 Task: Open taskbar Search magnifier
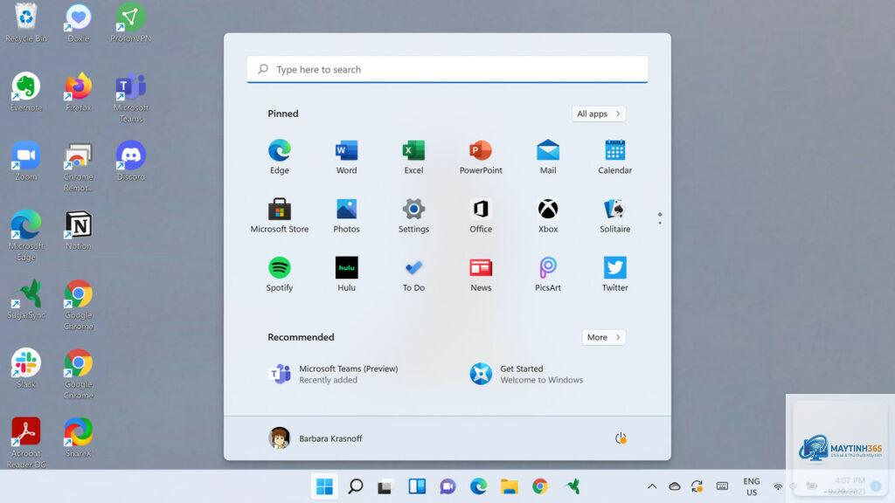tap(355, 486)
